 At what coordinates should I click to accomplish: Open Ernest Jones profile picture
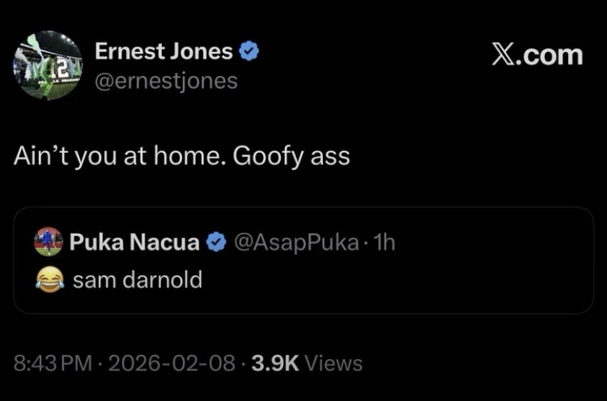48,65
